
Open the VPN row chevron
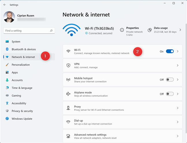[x=177, y=65]
